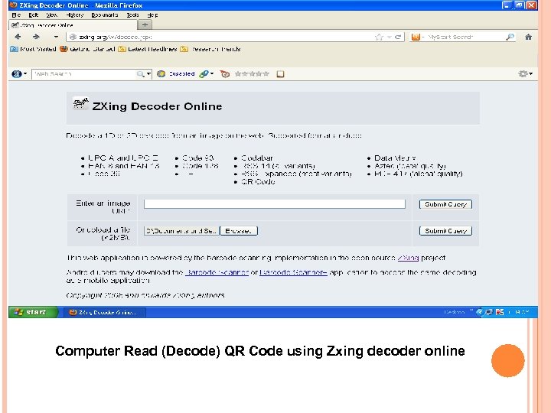Click the toolbar web search magnifier icon

(141, 74)
